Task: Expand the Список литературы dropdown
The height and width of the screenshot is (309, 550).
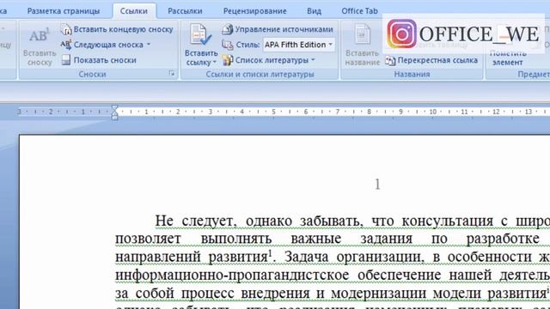Action: coord(313,60)
